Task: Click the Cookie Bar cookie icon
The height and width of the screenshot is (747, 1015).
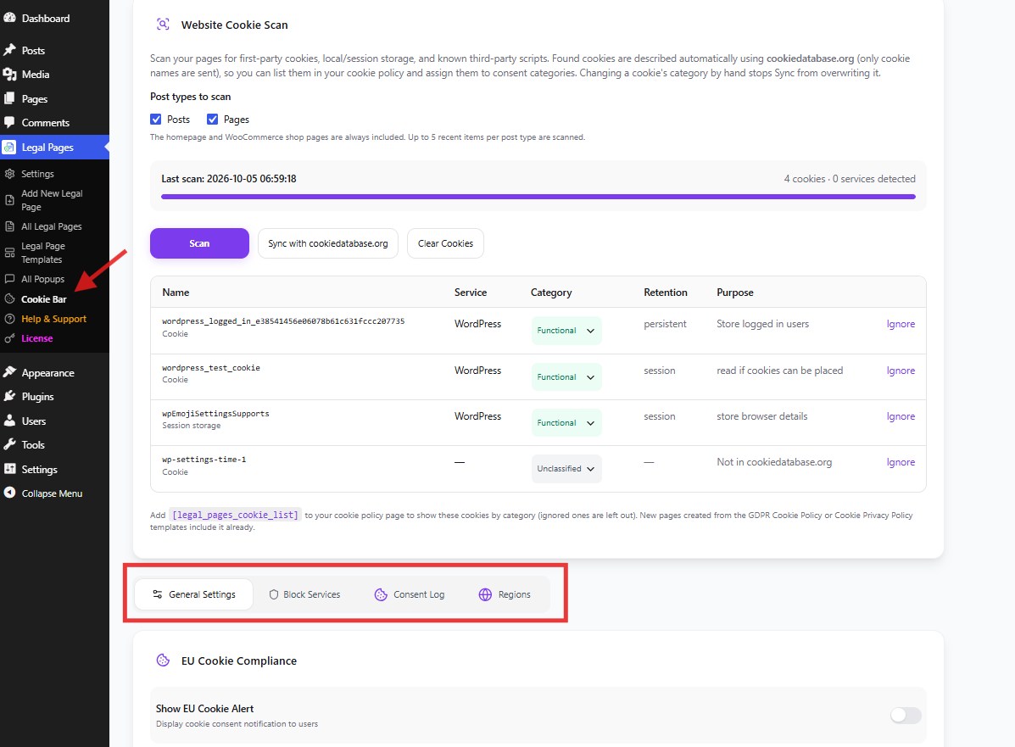Action: 9,299
